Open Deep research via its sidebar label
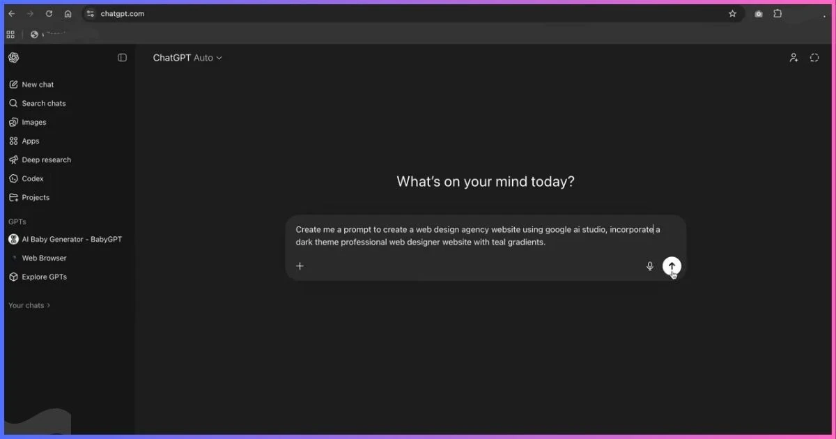Screen dimensions: 836x439 coord(47,160)
